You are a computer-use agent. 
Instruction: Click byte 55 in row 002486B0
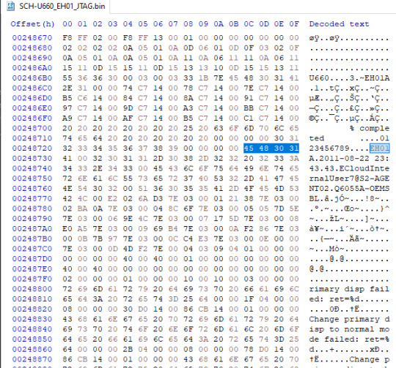(67, 78)
